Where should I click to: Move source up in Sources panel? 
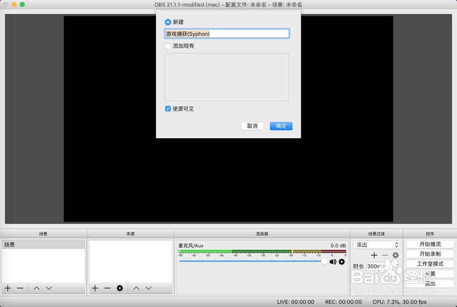tap(136, 288)
